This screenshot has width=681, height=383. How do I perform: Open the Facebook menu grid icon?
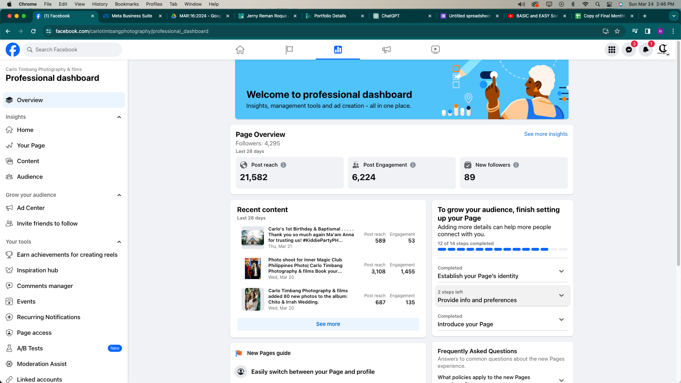point(612,50)
